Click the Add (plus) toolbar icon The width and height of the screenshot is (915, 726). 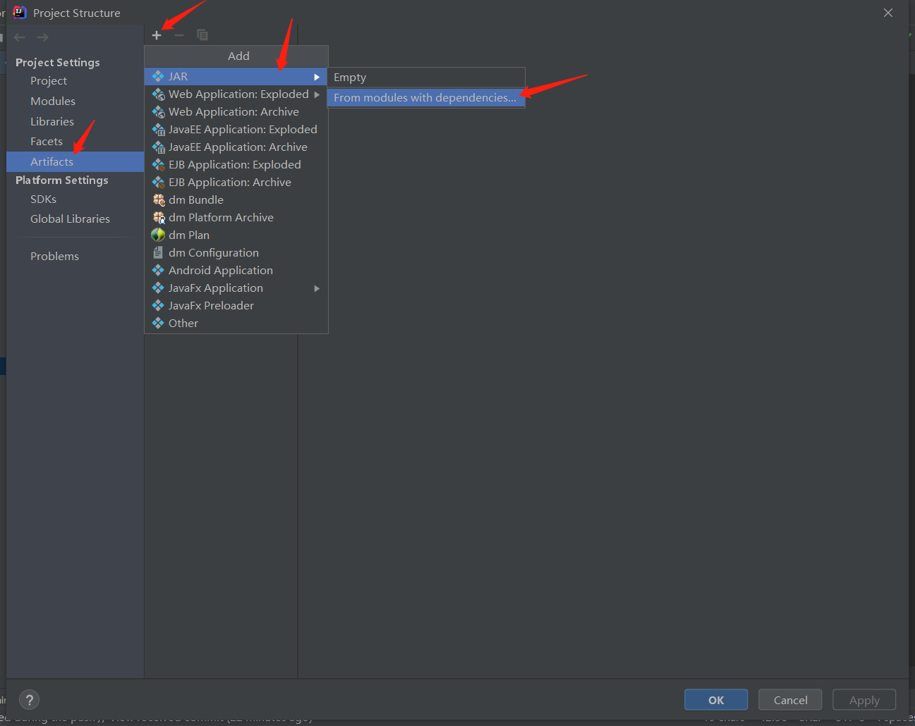tap(157, 35)
